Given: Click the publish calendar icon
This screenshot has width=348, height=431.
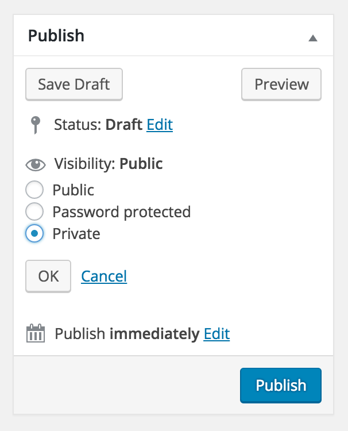Looking at the screenshot, I should (36, 333).
